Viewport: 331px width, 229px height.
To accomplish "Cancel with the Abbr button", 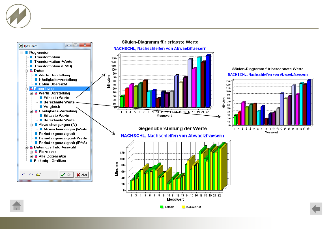I will 82,175.
